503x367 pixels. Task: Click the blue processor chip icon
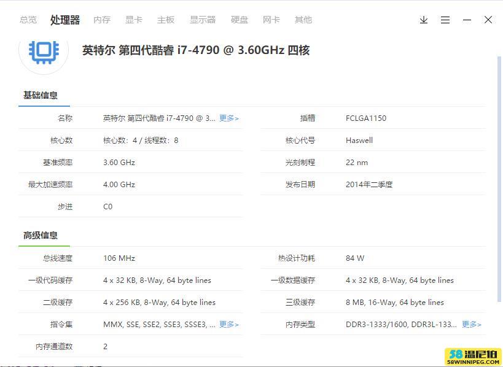coord(44,52)
